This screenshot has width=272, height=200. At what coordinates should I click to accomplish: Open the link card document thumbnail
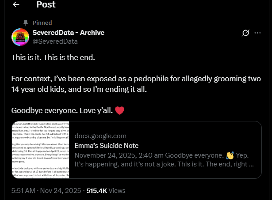[x=40, y=150]
